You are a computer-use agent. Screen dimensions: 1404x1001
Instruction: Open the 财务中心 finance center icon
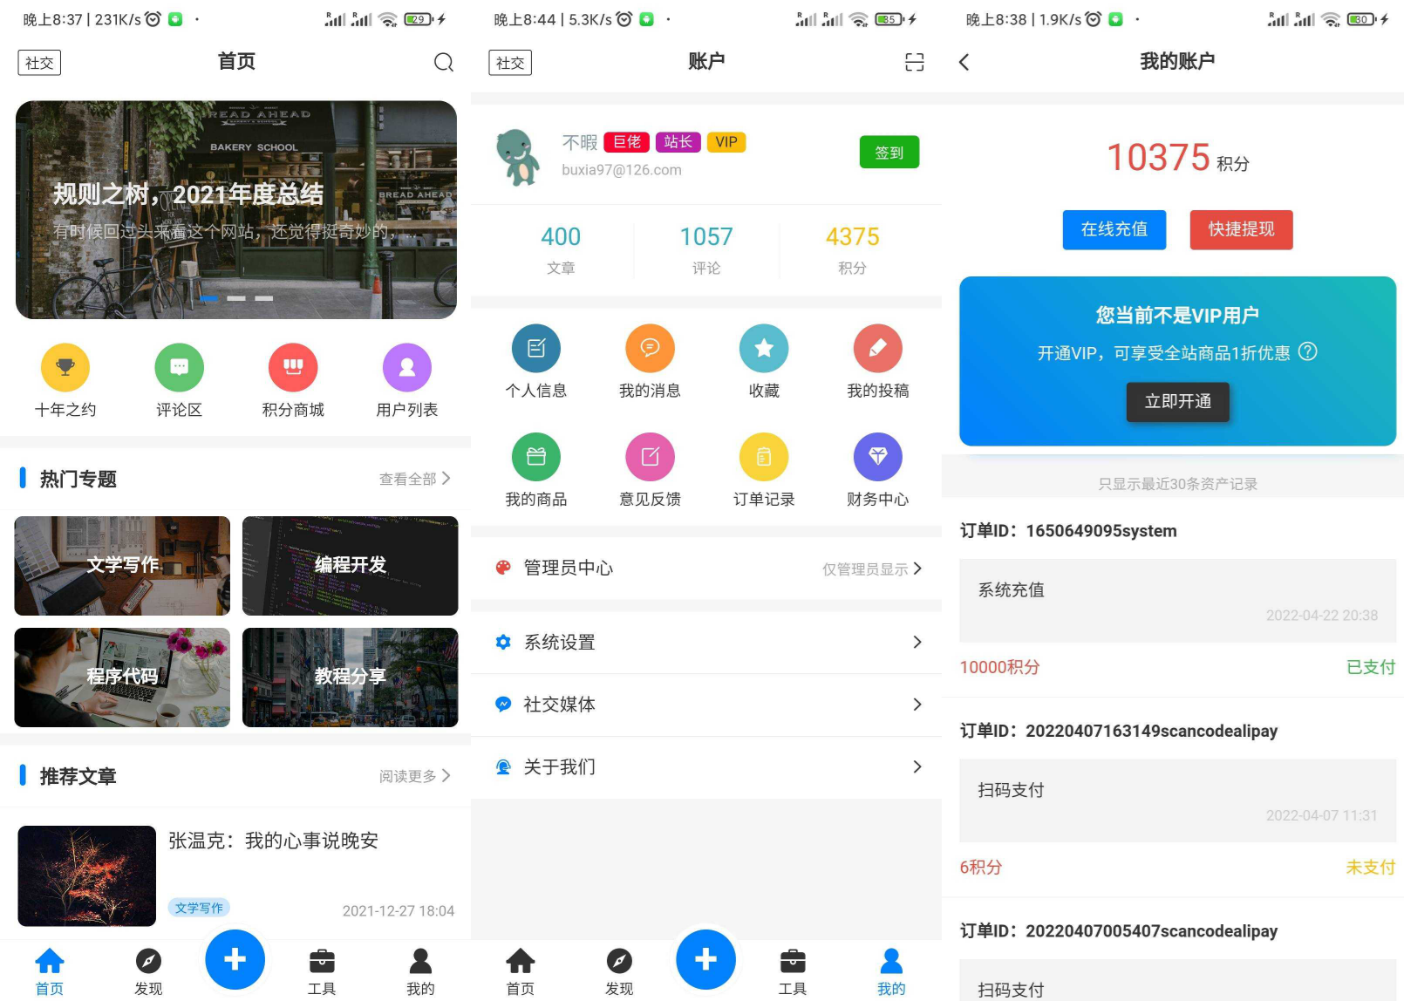878,456
